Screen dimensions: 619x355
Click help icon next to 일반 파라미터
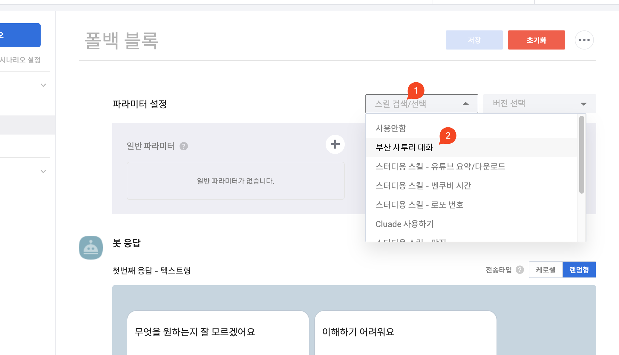[x=184, y=146]
